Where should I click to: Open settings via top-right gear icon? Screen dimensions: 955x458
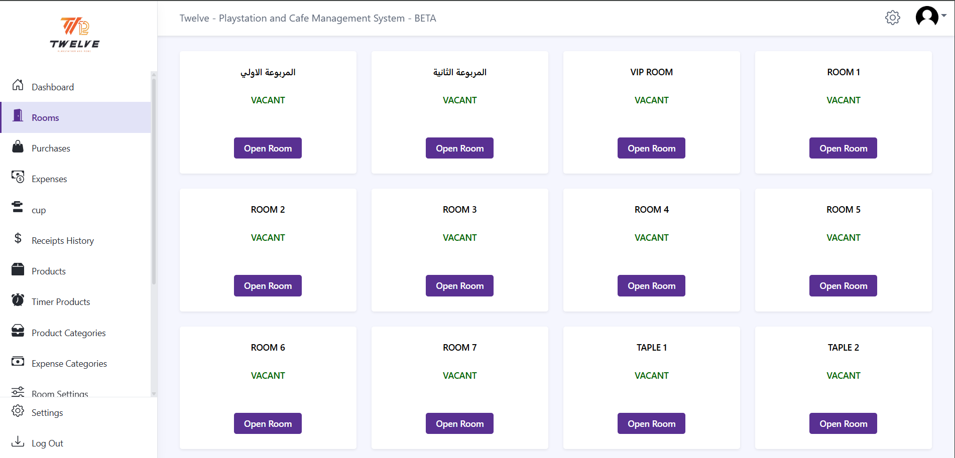[x=892, y=18]
